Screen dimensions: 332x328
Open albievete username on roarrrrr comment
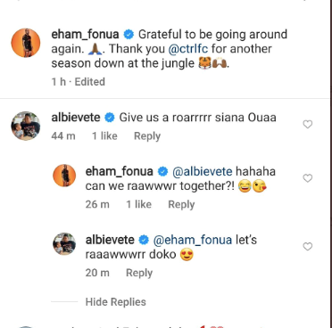pos(76,118)
